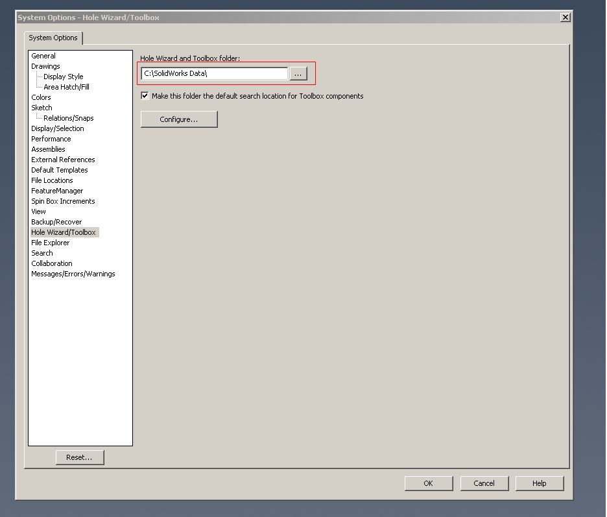Select FeatureManager option
This screenshot has width=607, height=517.
pos(57,191)
